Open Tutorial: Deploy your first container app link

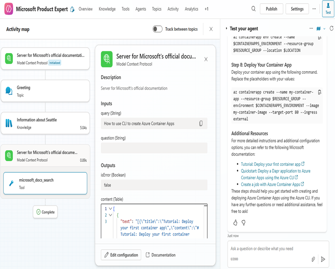272,164
